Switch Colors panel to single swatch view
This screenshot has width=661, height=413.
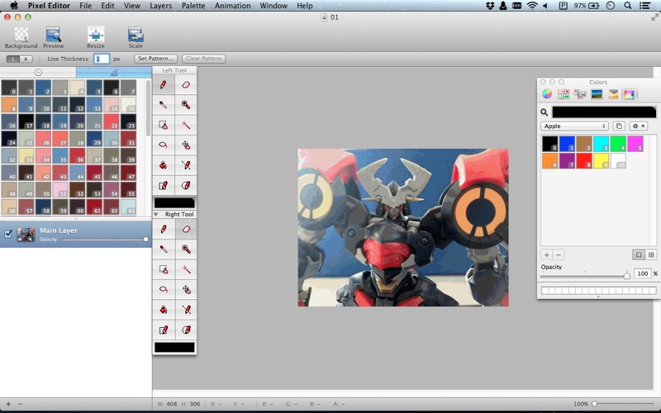pyautogui.click(x=639, y=254)
